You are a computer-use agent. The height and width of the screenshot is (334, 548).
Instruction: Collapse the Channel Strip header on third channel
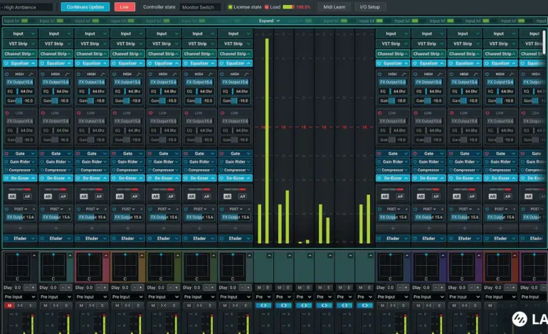(x=92, y=54)
